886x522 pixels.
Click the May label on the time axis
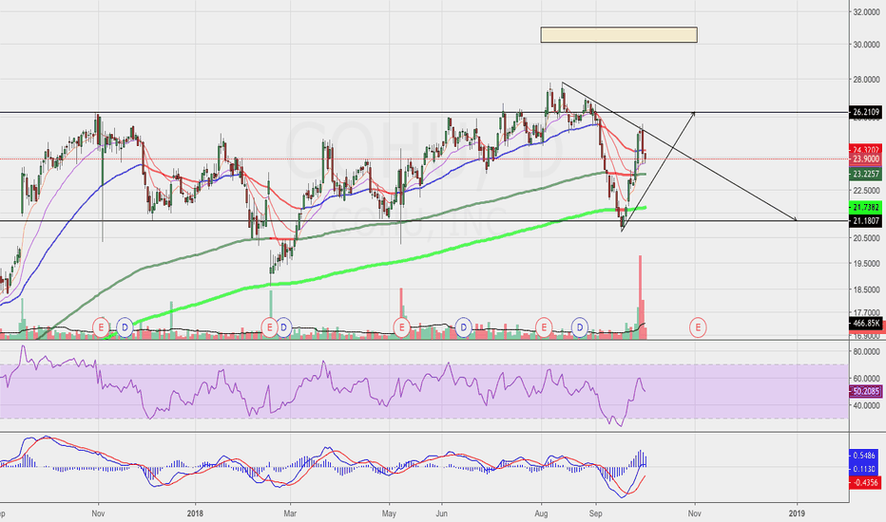pos(389,513)
